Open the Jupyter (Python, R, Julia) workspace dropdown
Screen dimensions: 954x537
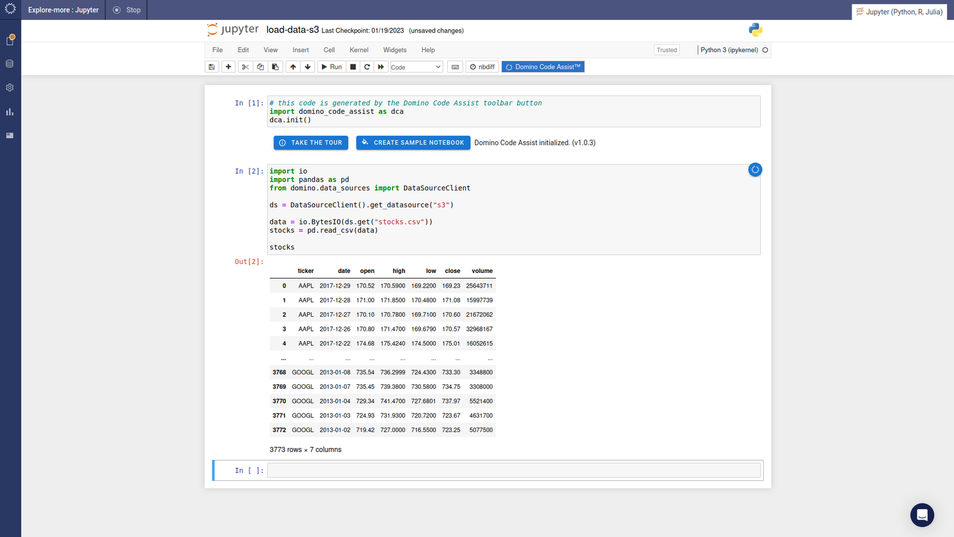(x=899, y=11)
